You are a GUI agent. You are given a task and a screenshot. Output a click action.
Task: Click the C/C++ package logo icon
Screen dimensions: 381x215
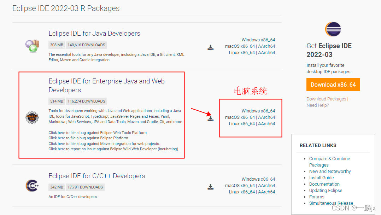(x=32, y=186)
